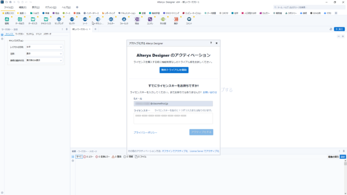347x195 pixels.
Task: Choose the Union (ユニオン) tool icon
Action: (150, 19)
